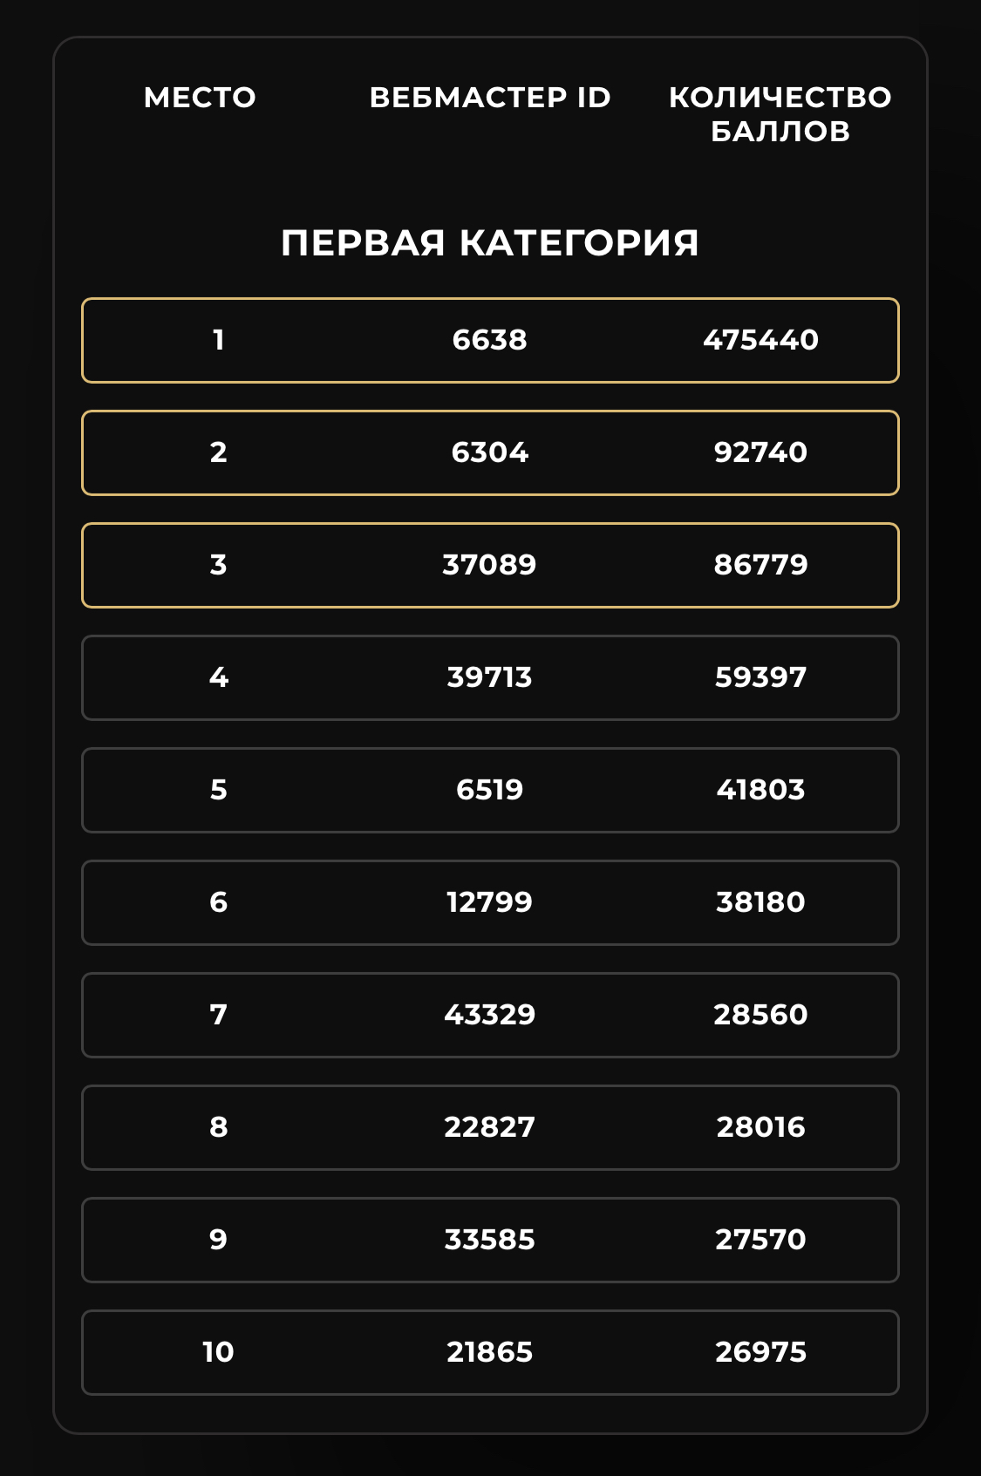Viewport: 981px width, 1476px height.
Task: Click the score 92740 in second row
Action: tap(760, 452)
